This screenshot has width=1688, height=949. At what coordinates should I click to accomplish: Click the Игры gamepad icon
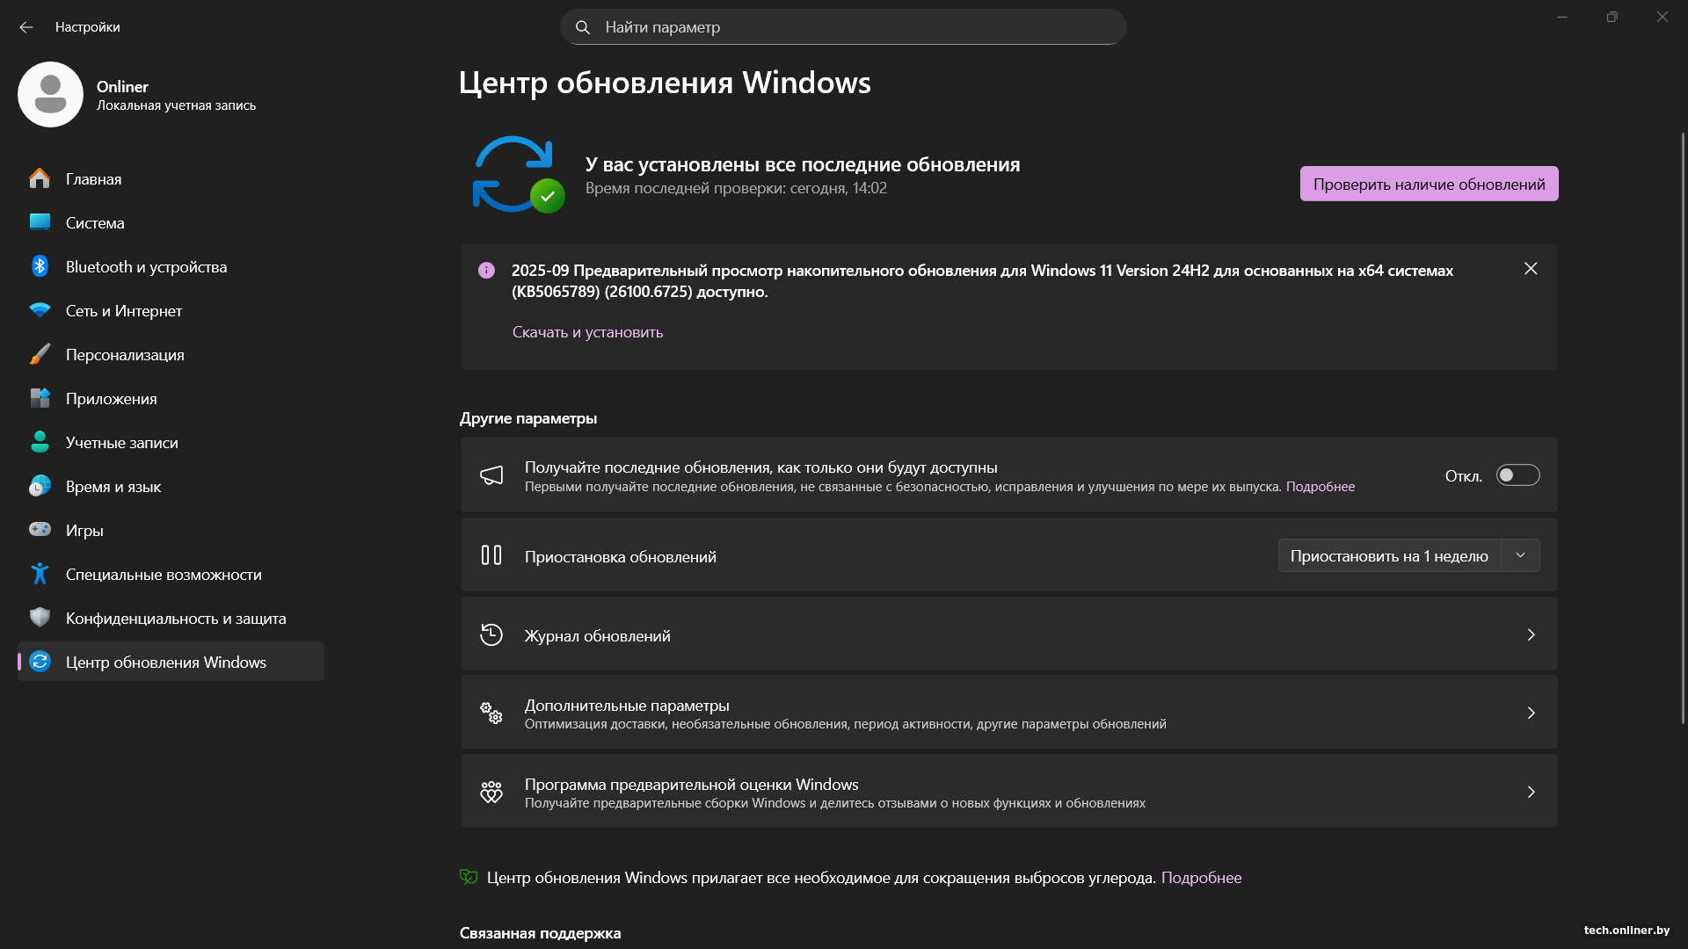[x=40, y=530]
